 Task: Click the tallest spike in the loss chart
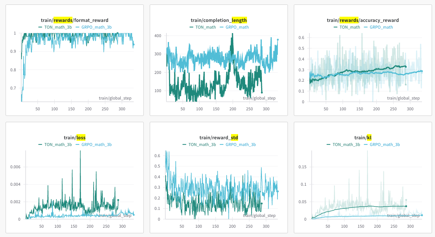(80, 152)
